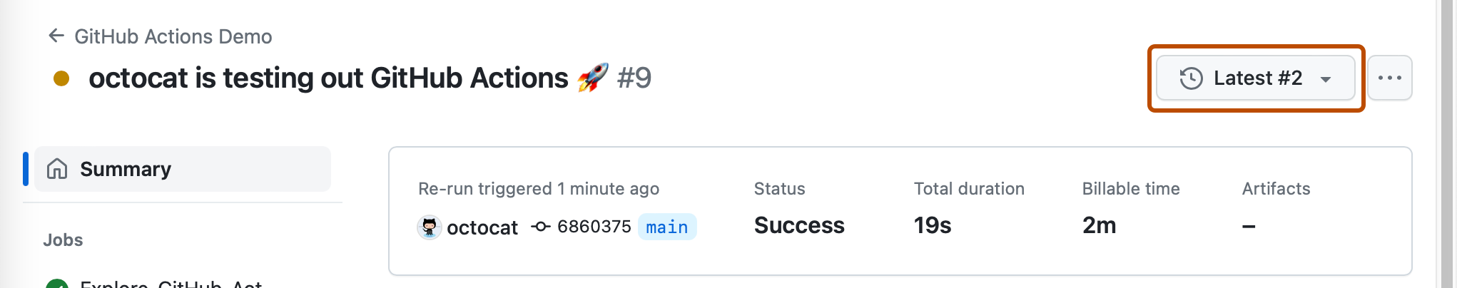The width and height of the screenshot is (1457, 288).
Task: Select the Summary sidebar tab
Action: click(x=126, y=169)
